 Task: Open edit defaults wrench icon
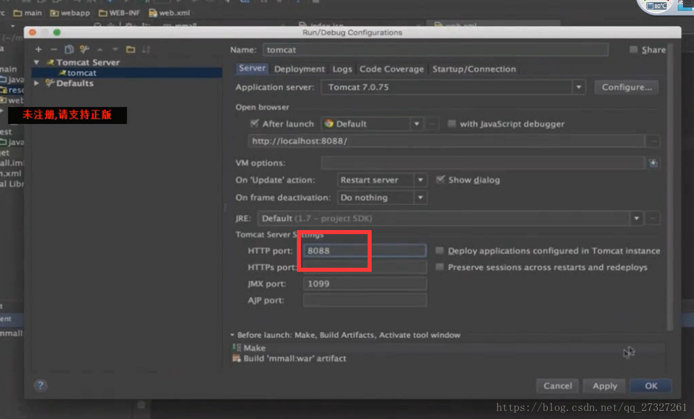84,49
